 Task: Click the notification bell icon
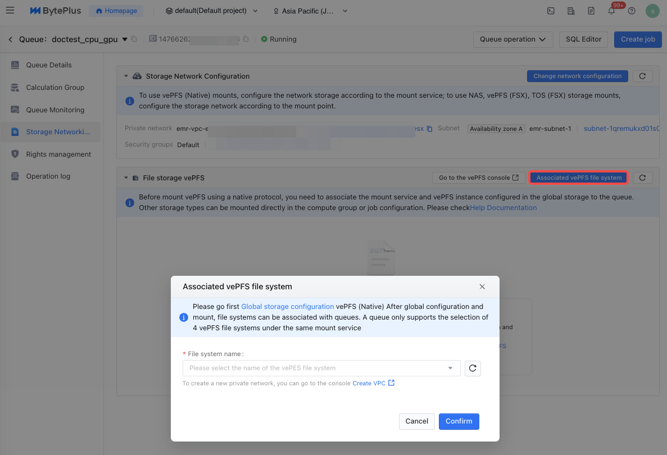[611, 11]
